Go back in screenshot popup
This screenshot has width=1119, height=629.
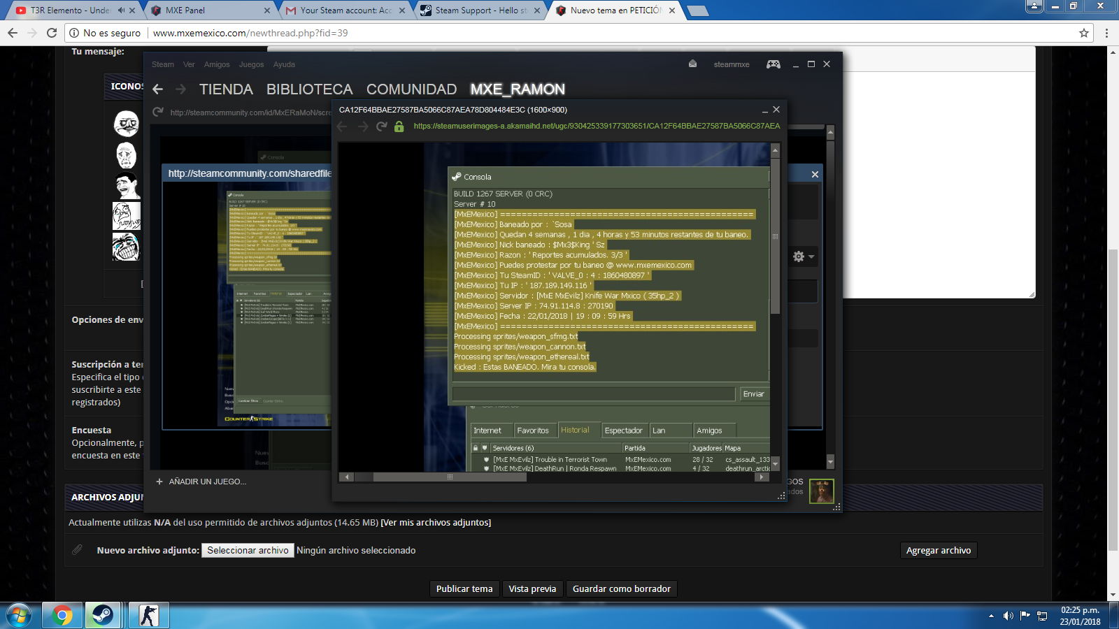click(342, 126)
